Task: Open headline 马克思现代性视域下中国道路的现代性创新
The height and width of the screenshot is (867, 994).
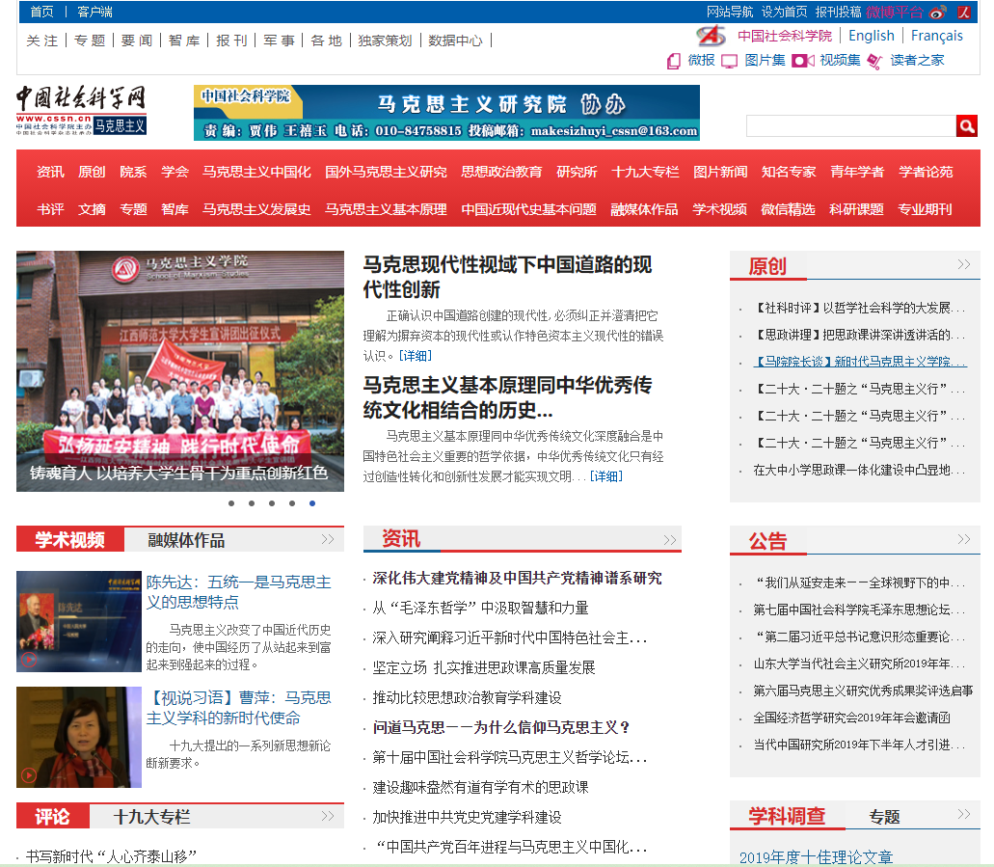Action: click(x=507, y=277)
